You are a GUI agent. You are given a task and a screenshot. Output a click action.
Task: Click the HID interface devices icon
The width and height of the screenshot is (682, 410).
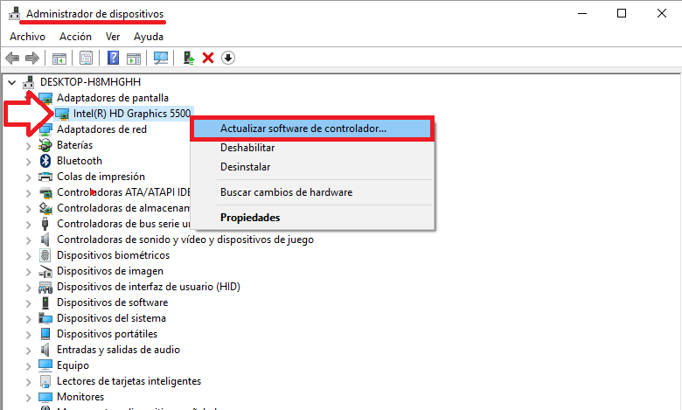tap(45, 287)
